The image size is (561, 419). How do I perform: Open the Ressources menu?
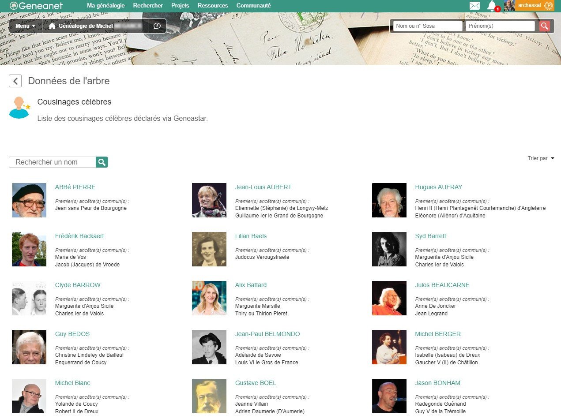[213, 6]
